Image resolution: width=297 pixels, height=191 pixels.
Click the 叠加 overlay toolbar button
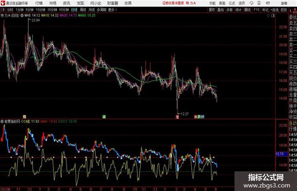click(221, 10)
